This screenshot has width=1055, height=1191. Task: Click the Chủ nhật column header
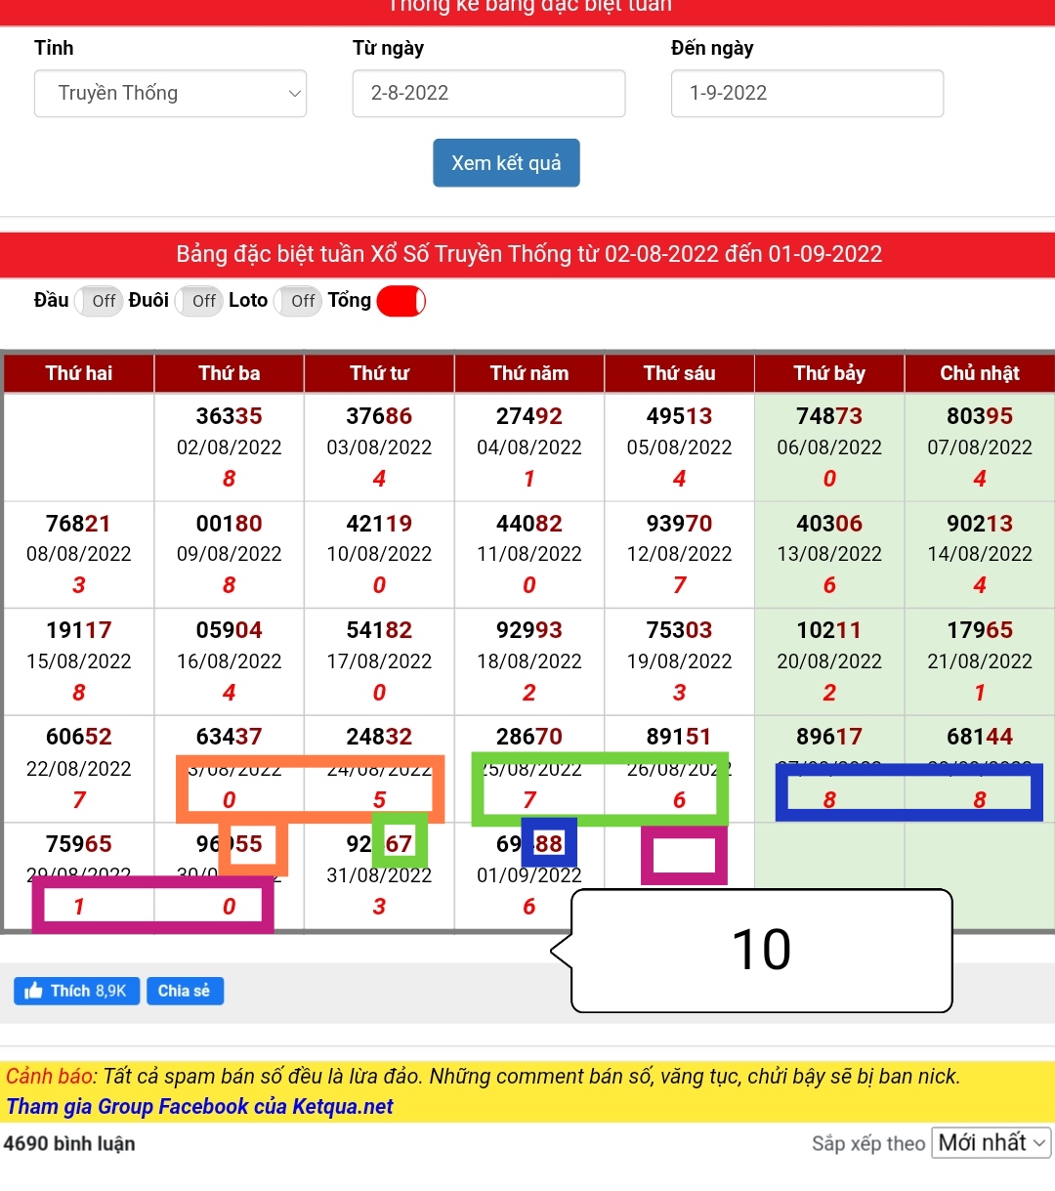pyautogui.click(x=979, y=373)
